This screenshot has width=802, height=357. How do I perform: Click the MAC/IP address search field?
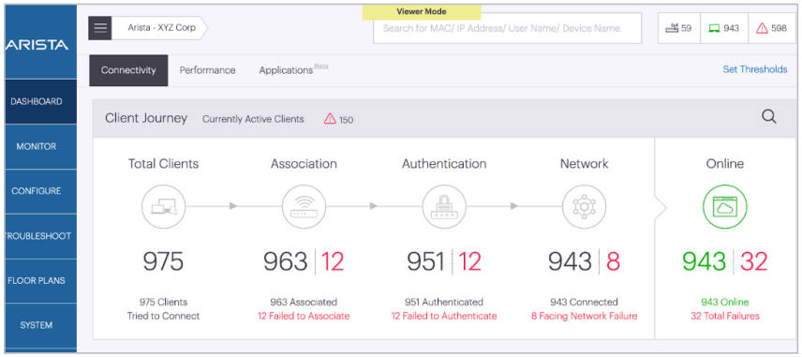507,29
